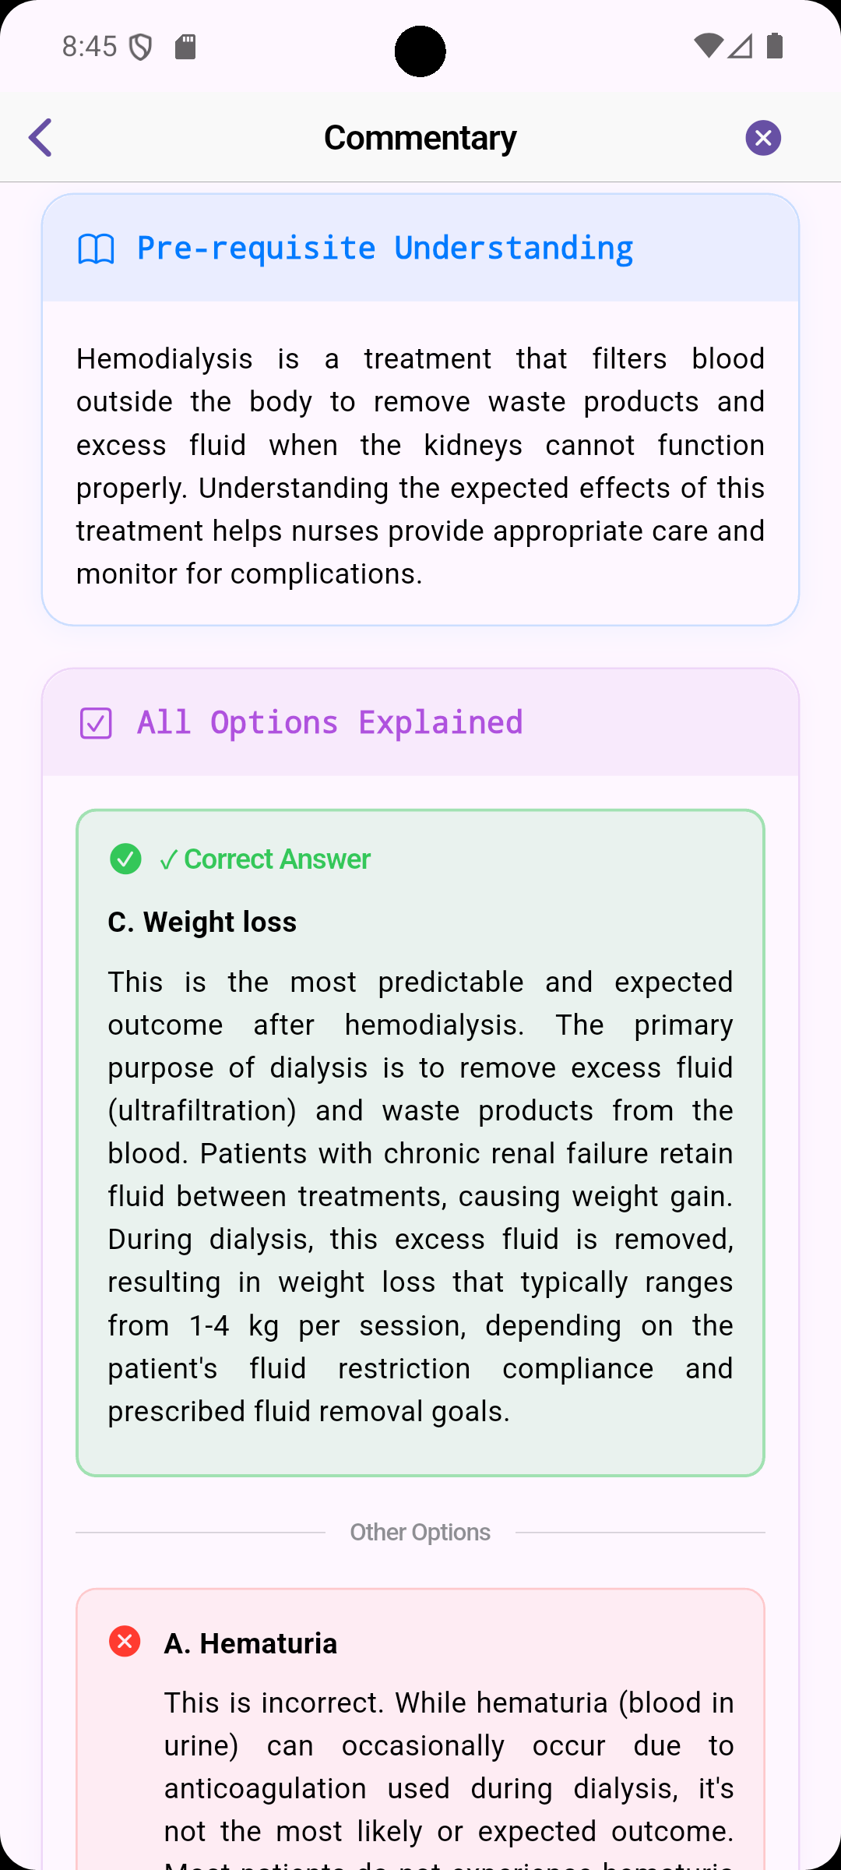The width and height of the screenshot is (841, 1870).
Task: Select the C. Weight loss option heading
Action: click(202, 923)
